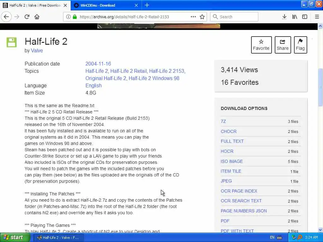Click the vertical scrollbar thumb
This screenshot has height=242, width=323.
point(320,87)
